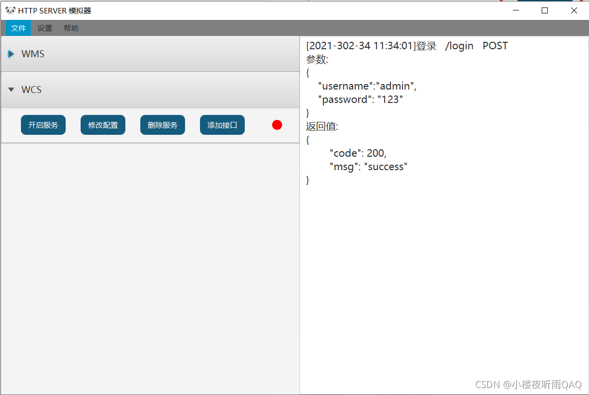Click the red service status indicator
The height and width of the screenshot is (395, 589).
[x=277, y=125]
